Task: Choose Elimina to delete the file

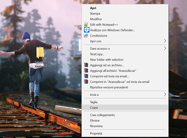Action: coord(125,120)
